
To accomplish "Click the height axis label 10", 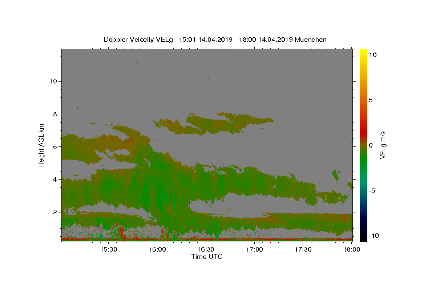I will (x=53, y=81).
